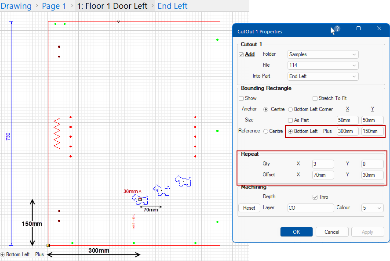Click the Repeat Qty X field
The height and width of the screenshot is (261, 390).
pos(323,164)
